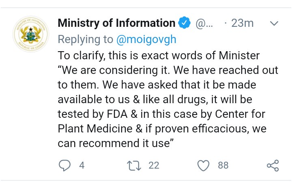Click the like count of 88
Image resolution: width=292 pixels, height=182 pixels.
coord(223,165)
